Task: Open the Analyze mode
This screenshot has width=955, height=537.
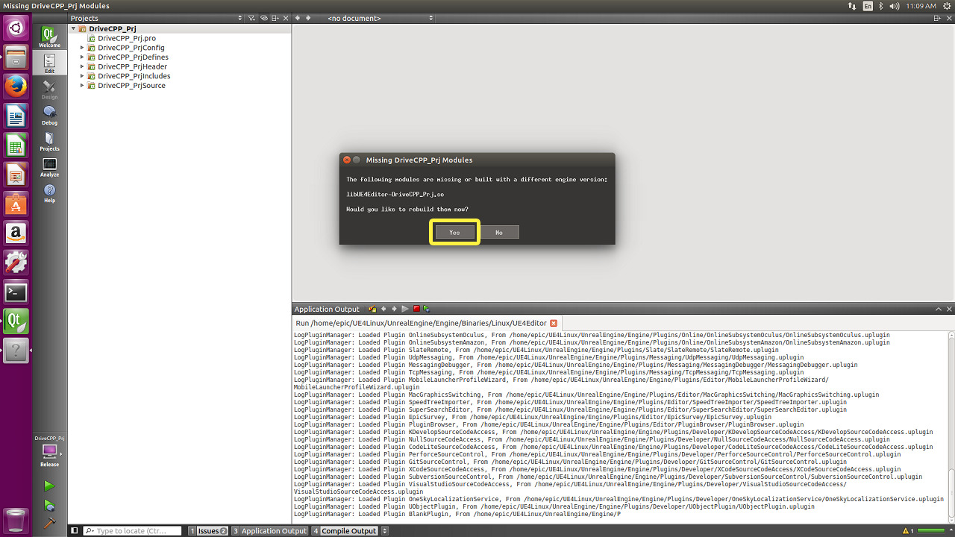Action: [49, 167]
